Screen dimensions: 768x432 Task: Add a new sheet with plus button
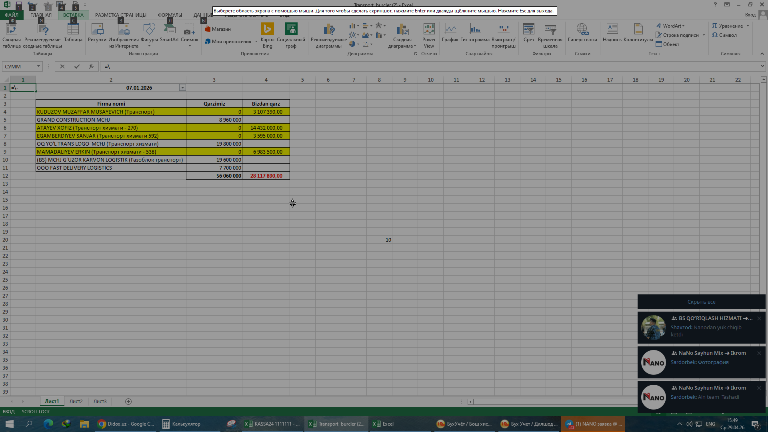click(x=128, y=402)
